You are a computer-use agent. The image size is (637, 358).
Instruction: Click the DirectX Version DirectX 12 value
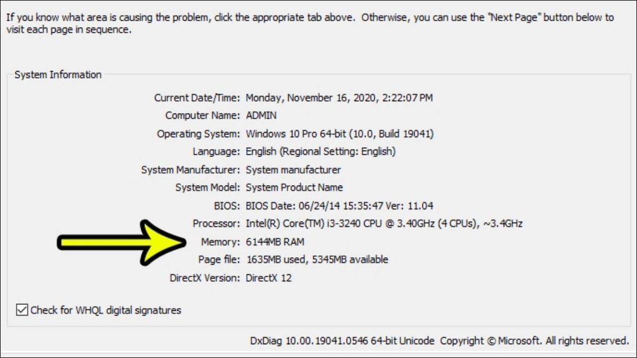tap(269, 278)
